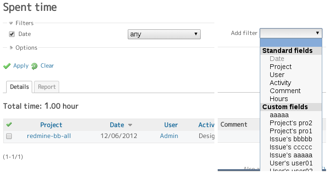Select the Details tab
The height and width of the screenshot is (181, 327).
[x=19, y=87]
